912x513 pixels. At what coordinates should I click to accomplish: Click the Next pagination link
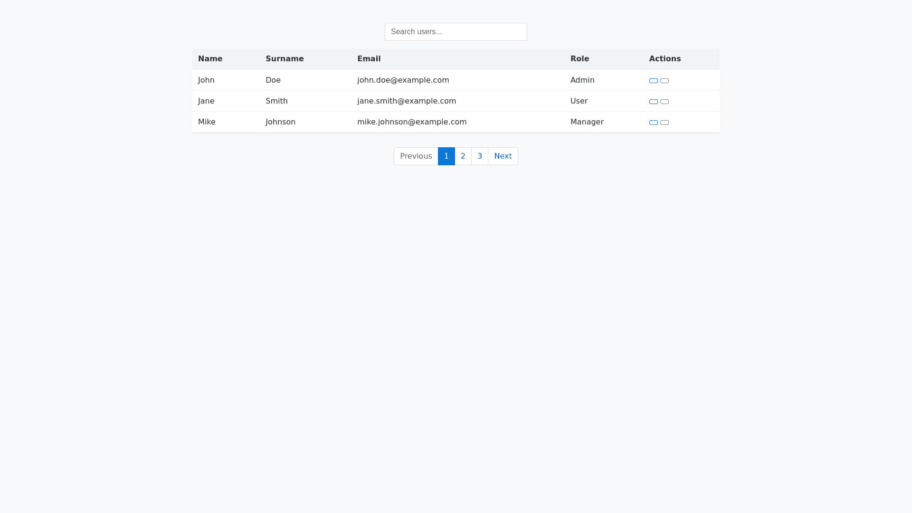click(x=503, y=156)
